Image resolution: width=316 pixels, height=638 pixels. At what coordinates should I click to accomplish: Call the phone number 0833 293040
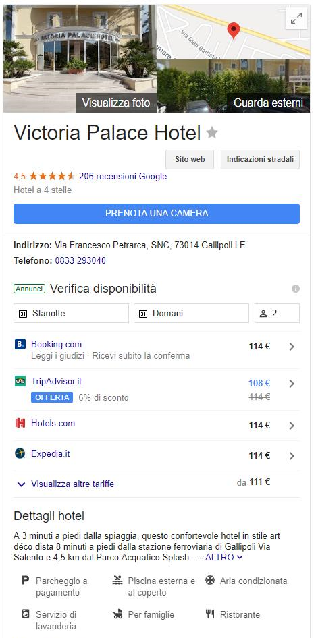pos(80,260)
